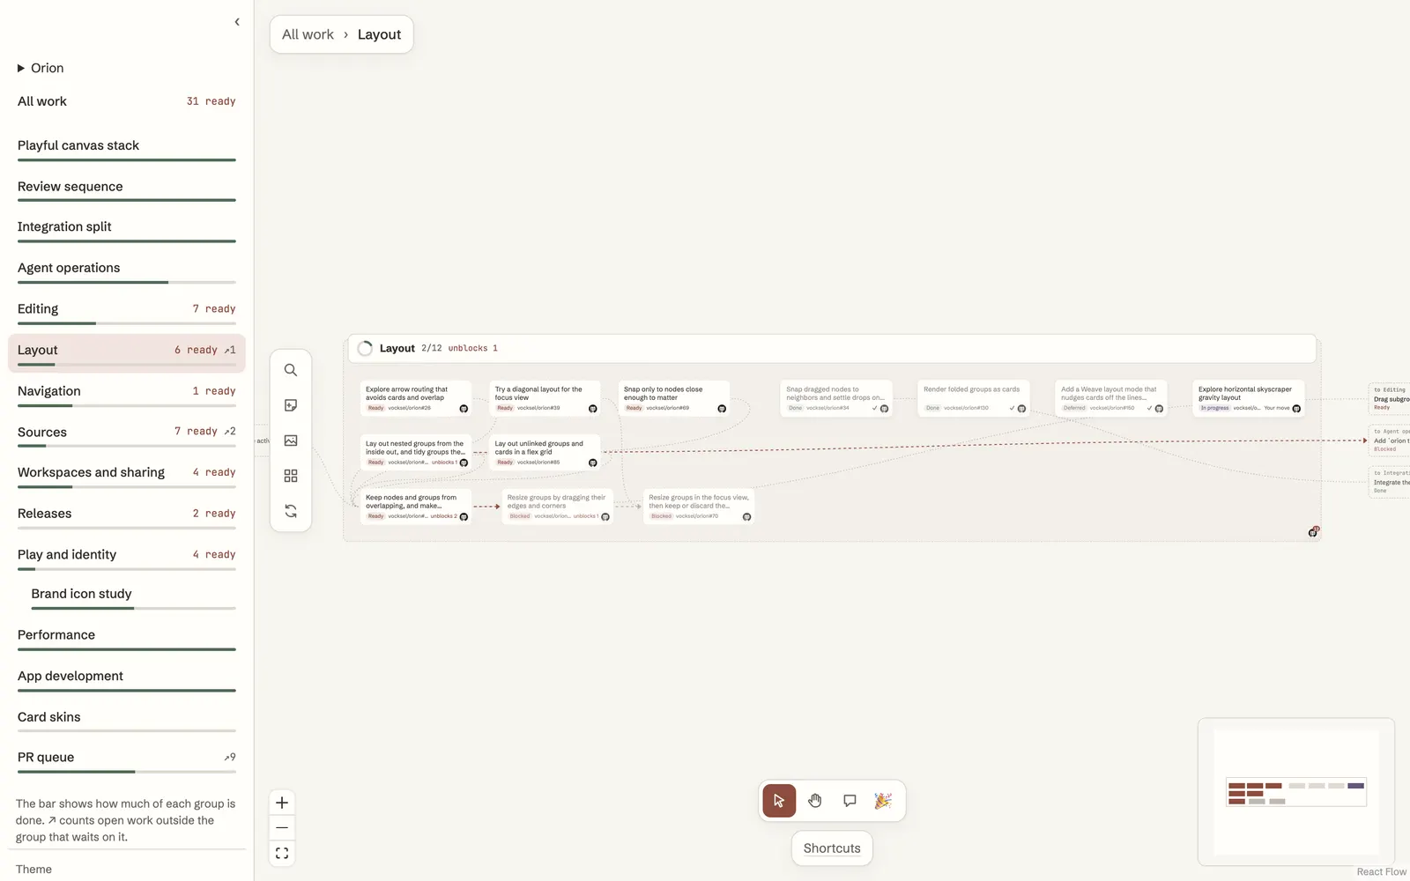Click vocksel/orion#85 repo reference
Screen dimensions: 1410x881
[538, 463]
